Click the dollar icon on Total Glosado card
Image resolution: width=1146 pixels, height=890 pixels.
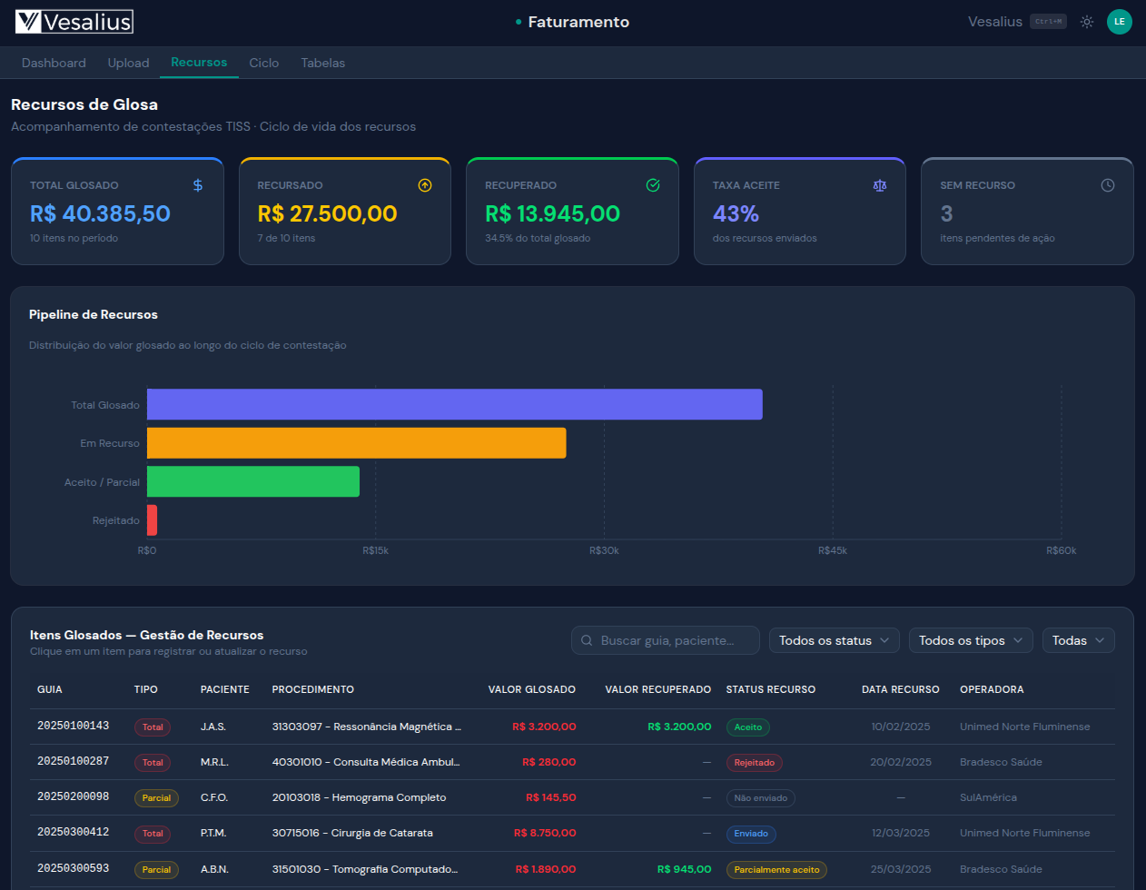pyautogui.click(x=198, y=185)
